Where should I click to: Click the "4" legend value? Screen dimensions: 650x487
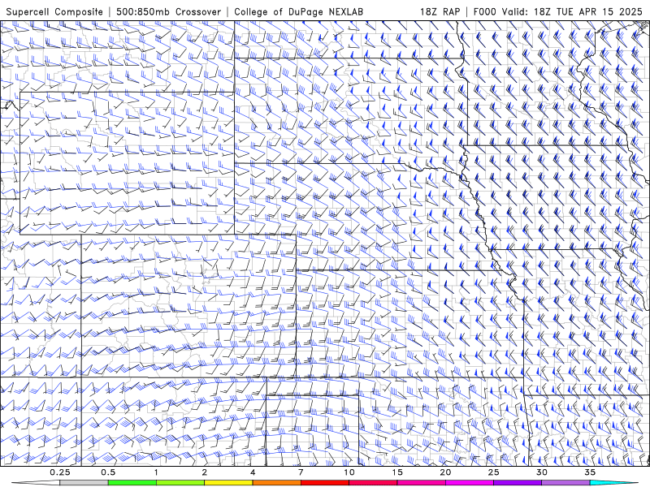[253, 472]
